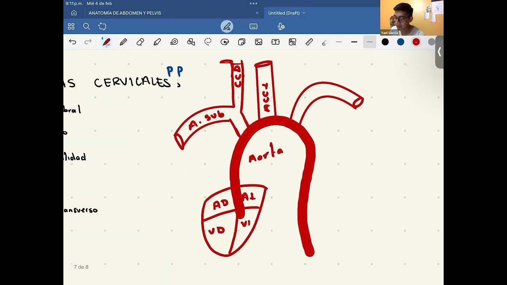
Task: Choose the selected medium stroke width
Action: [x=370, y=42]
